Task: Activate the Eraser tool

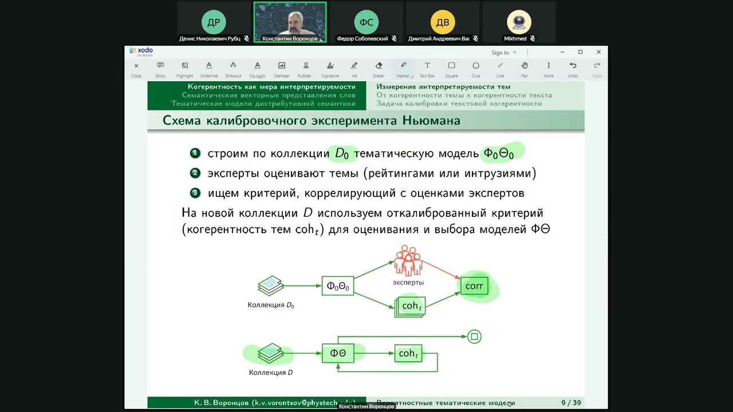Action: coord(379,69)
